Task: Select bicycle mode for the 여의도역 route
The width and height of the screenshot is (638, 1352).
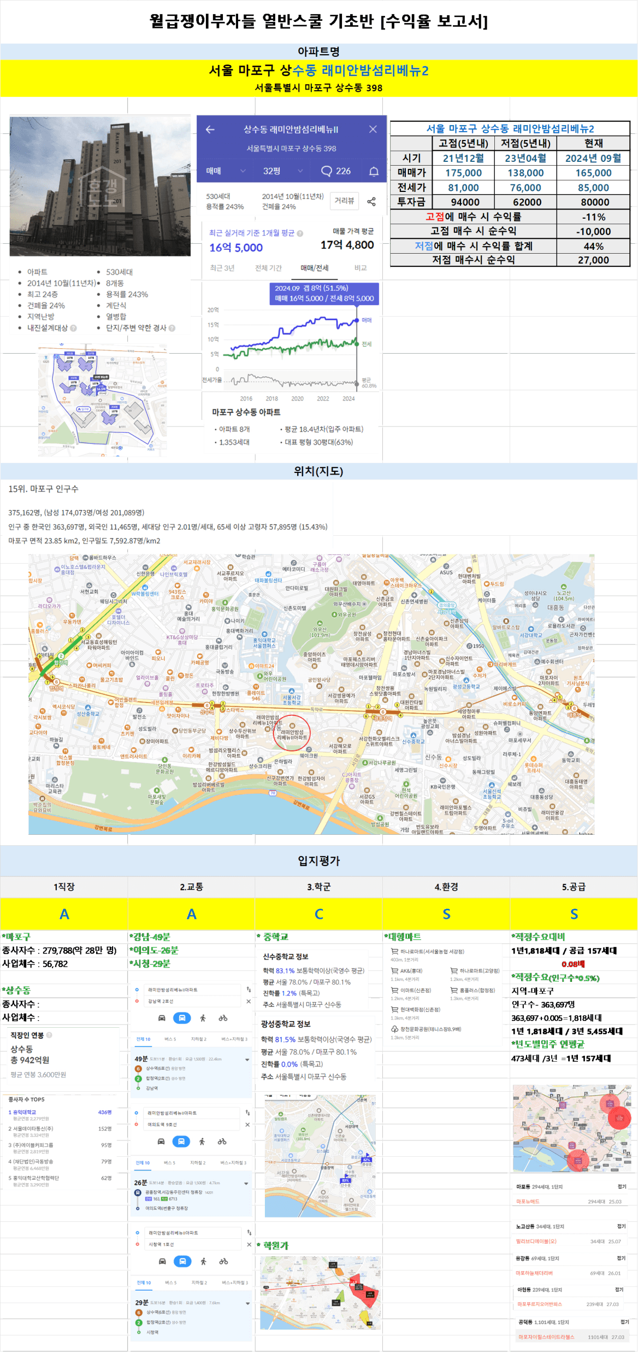Action: click(x=222, y=1142)
